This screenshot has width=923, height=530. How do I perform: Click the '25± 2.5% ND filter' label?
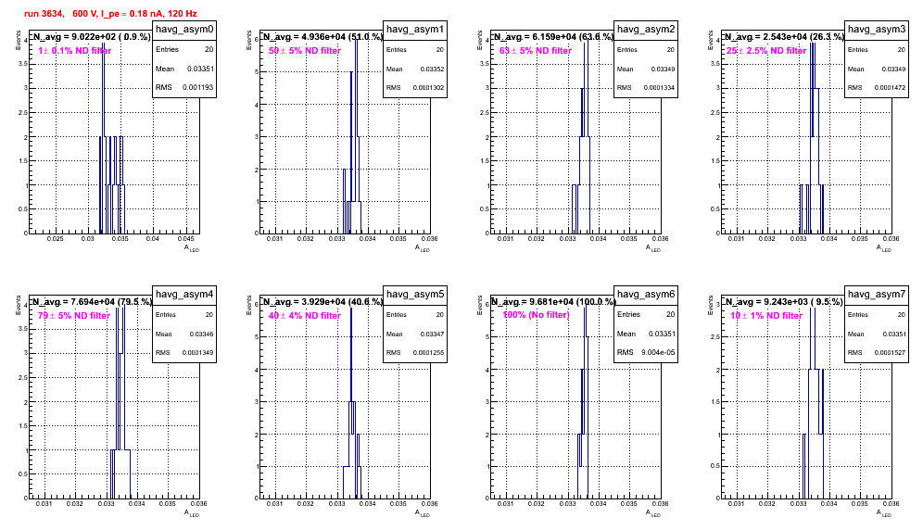point(766,51)
